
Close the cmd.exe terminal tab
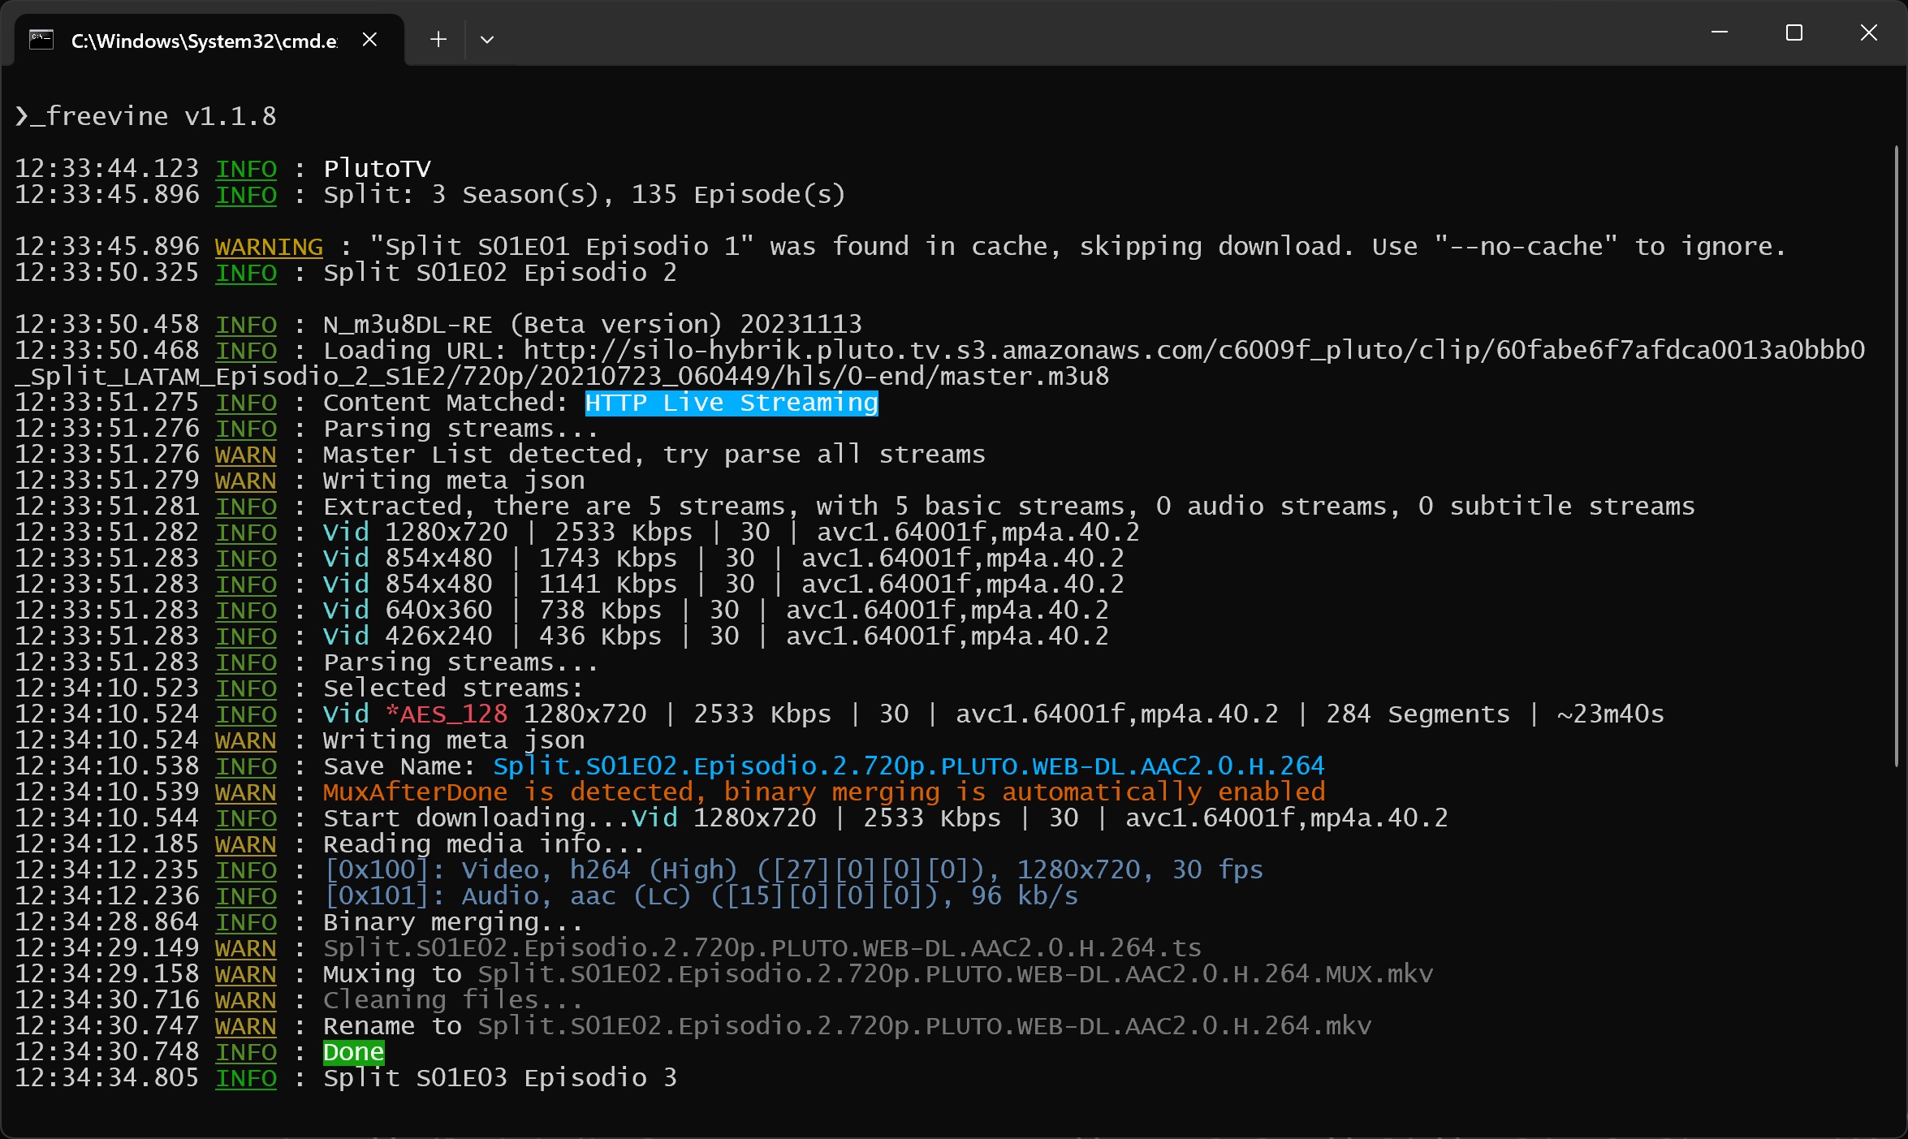click(x=369, y=39)
